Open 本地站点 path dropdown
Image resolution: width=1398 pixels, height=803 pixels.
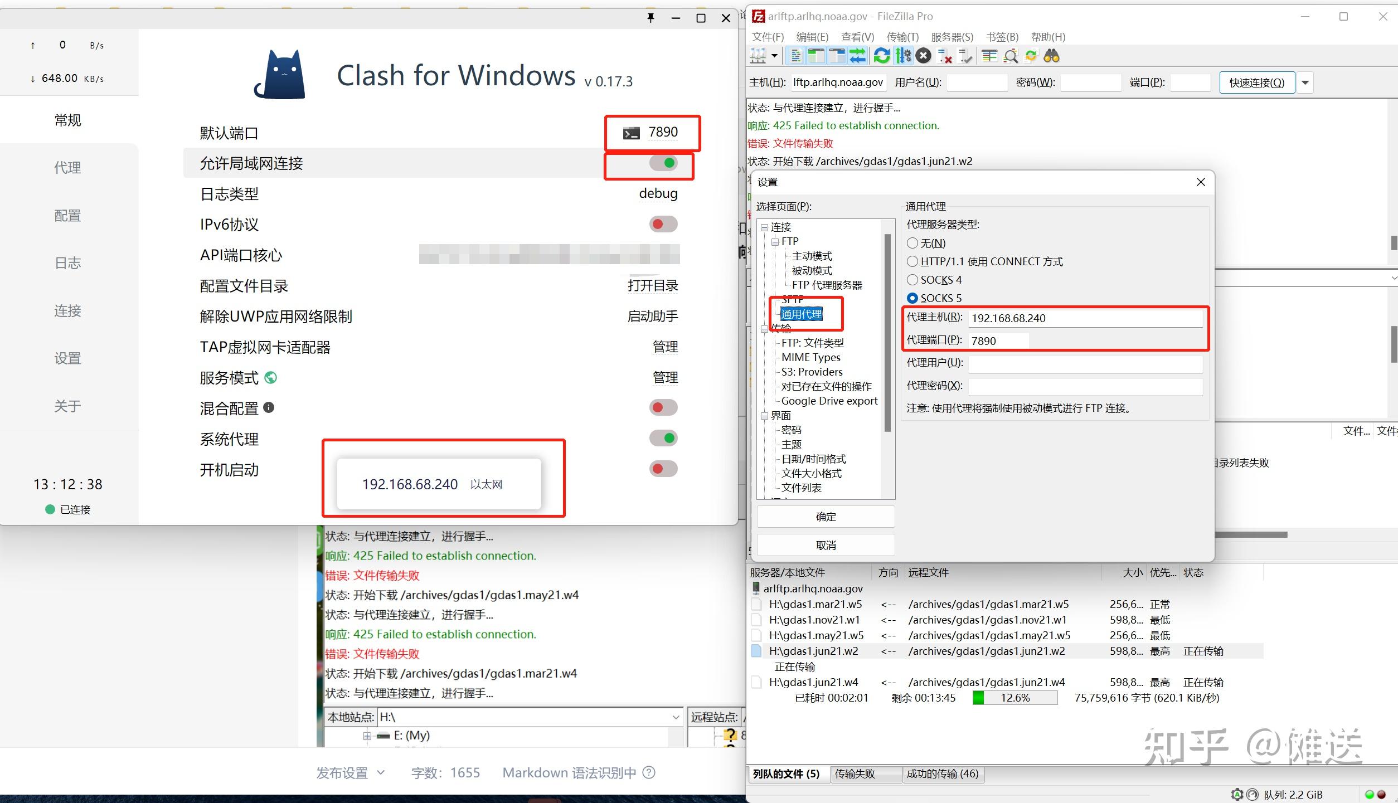(x=676, y=717)
